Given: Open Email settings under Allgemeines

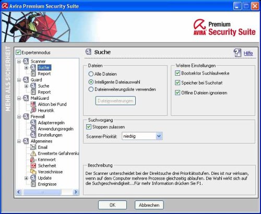Looking at the screenshot, I should tap(43, 147).
